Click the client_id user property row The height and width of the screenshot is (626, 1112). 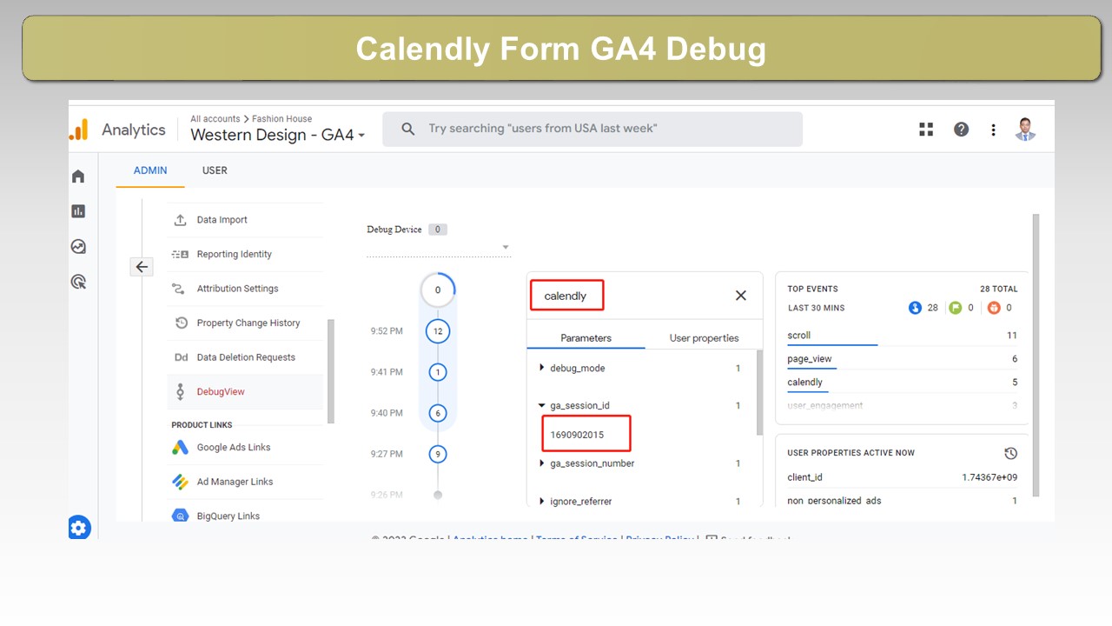click(x=902, y=477)
